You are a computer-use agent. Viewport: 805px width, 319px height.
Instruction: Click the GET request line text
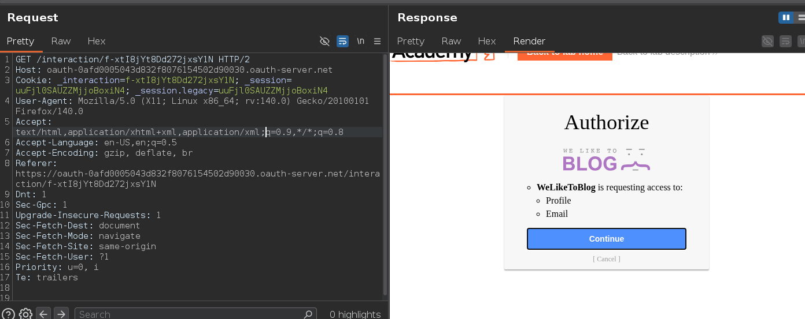tap(132, 59)
